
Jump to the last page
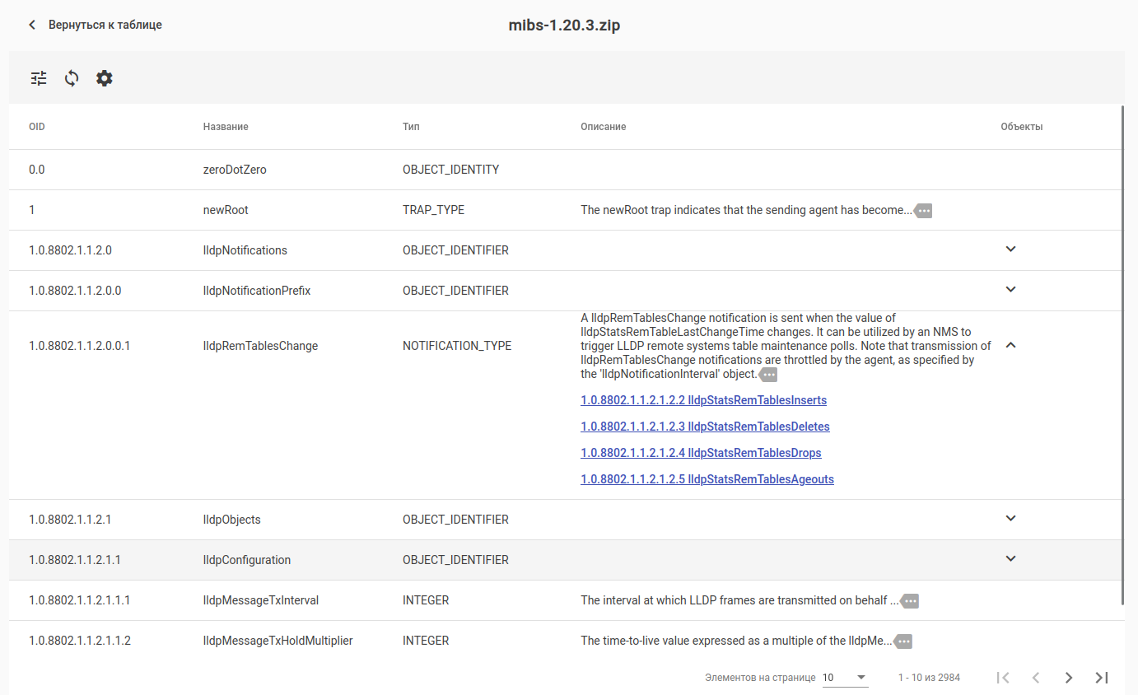[x=1102, y=678]
